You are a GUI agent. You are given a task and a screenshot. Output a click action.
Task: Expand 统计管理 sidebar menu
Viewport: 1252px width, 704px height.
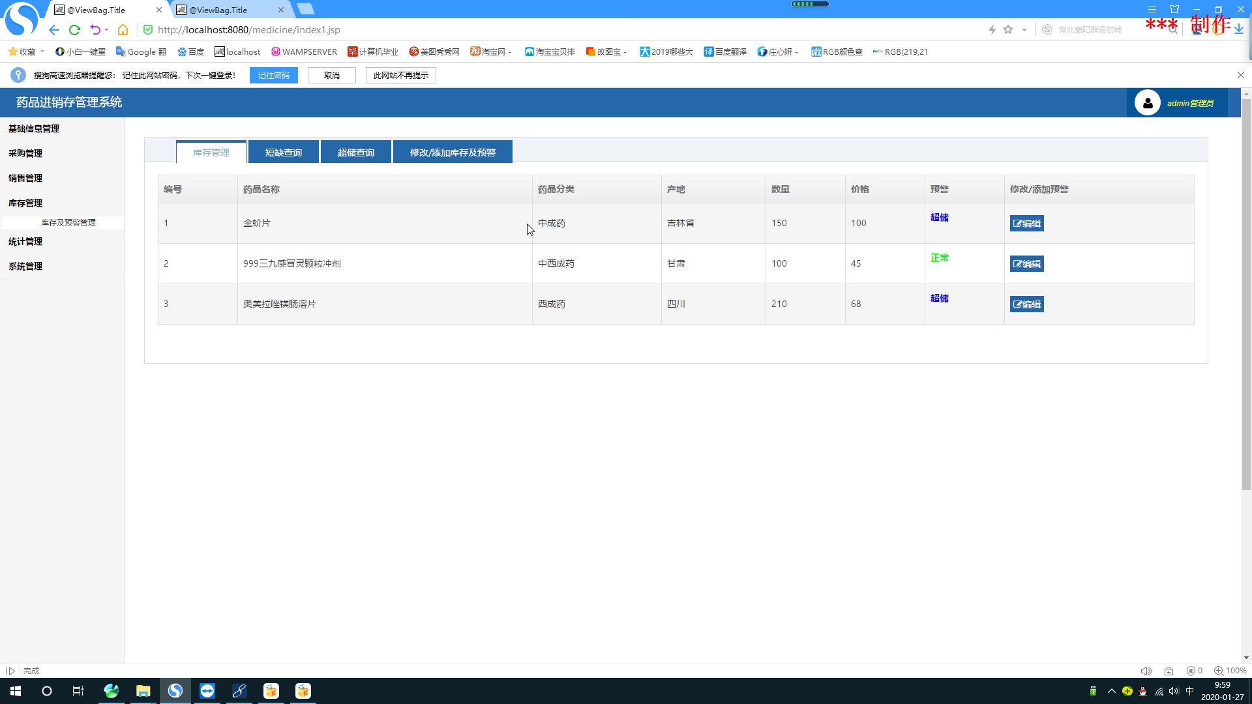coord(25,241)
